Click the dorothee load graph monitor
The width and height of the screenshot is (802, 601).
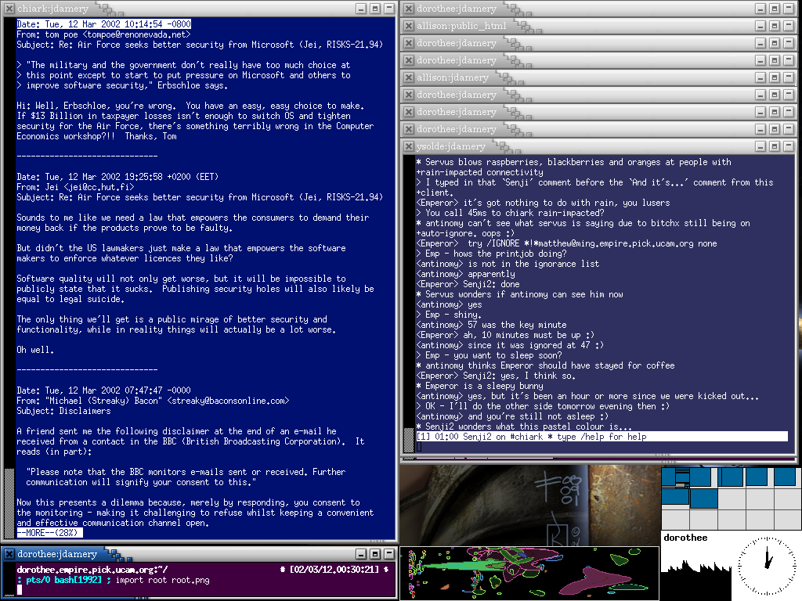695,571
